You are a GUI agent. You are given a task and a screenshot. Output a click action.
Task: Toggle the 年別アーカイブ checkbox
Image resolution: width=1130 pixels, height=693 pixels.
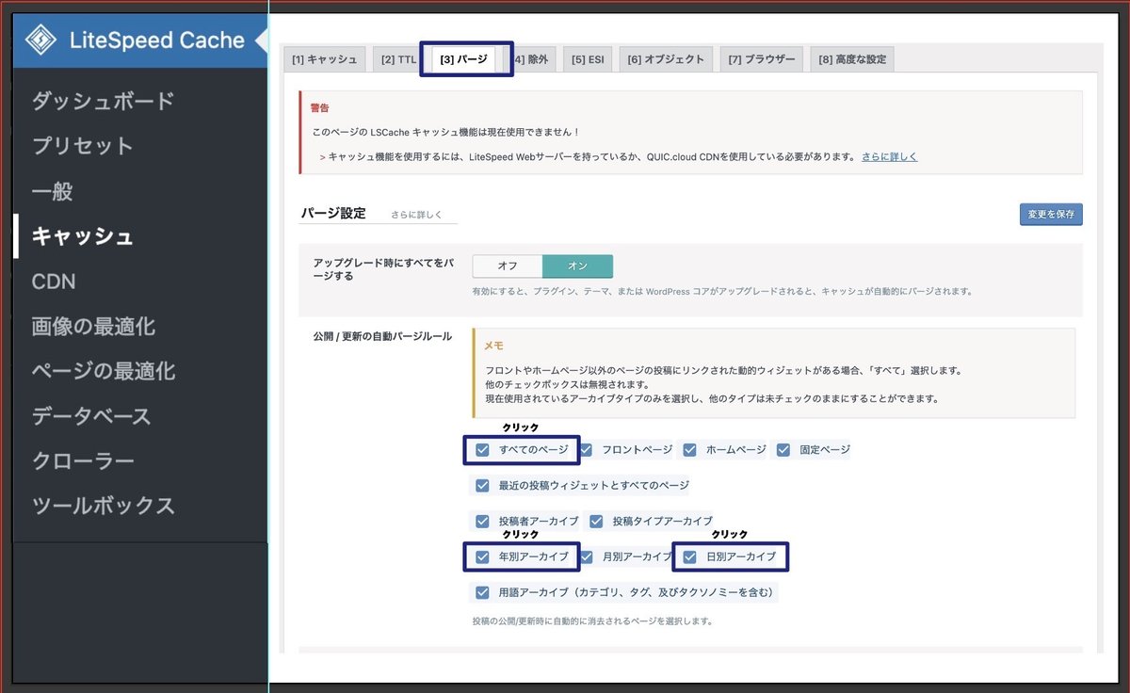click(x=483, y=556)
